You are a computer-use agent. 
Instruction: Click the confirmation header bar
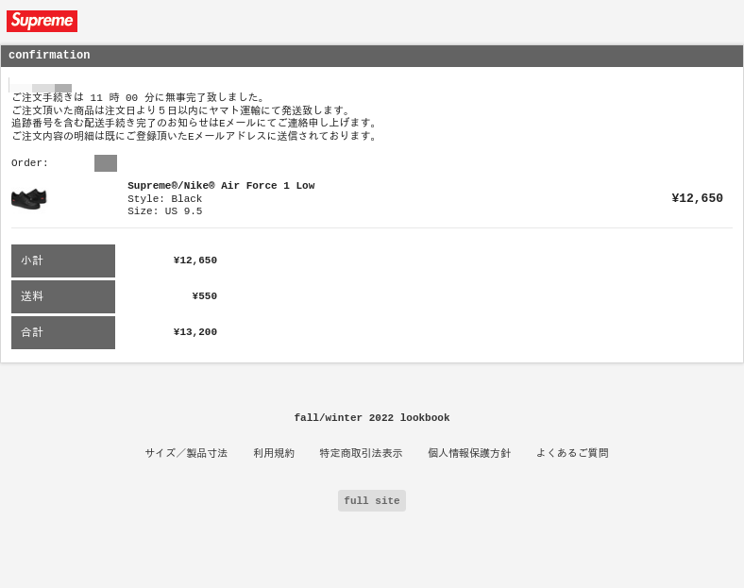point(371,56)
